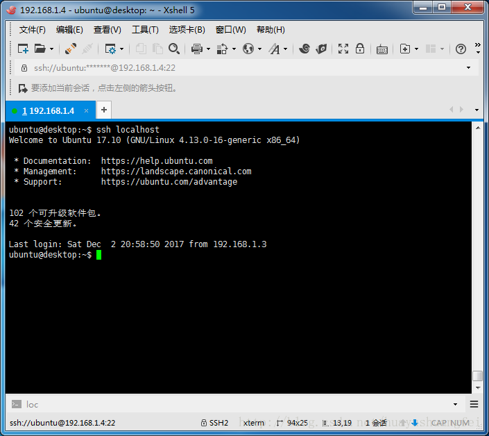Screen dimensions: 489x436
Task: Close the 192.168.1.4 tab
Action: [x=87, y=111]
